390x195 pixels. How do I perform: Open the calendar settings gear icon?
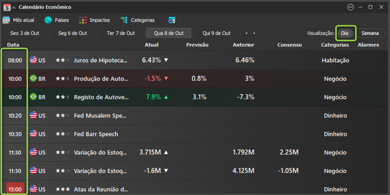172,20
